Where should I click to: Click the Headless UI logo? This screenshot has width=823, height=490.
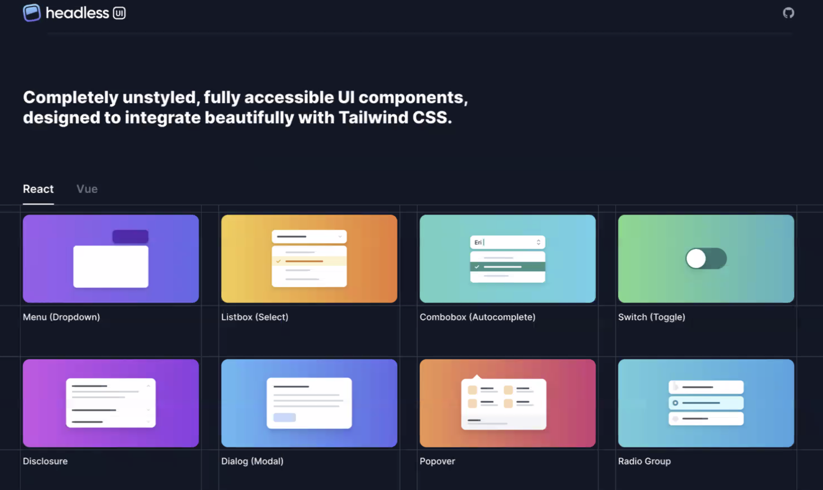(x=74, y=13)
